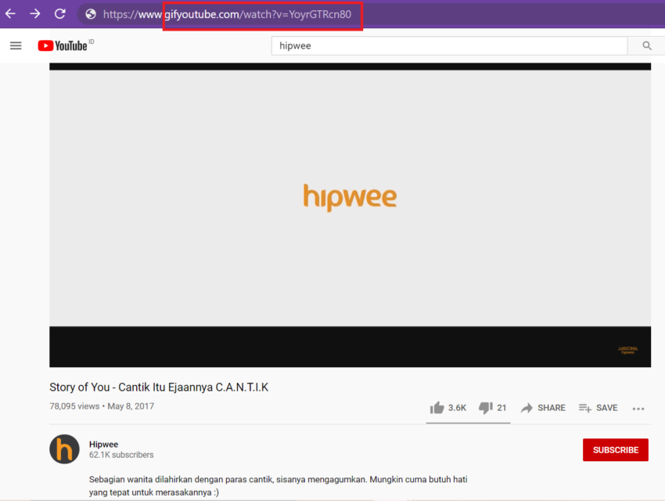Open the three-dot more actions menu
The image size is (665, 501).
point(638,409)
